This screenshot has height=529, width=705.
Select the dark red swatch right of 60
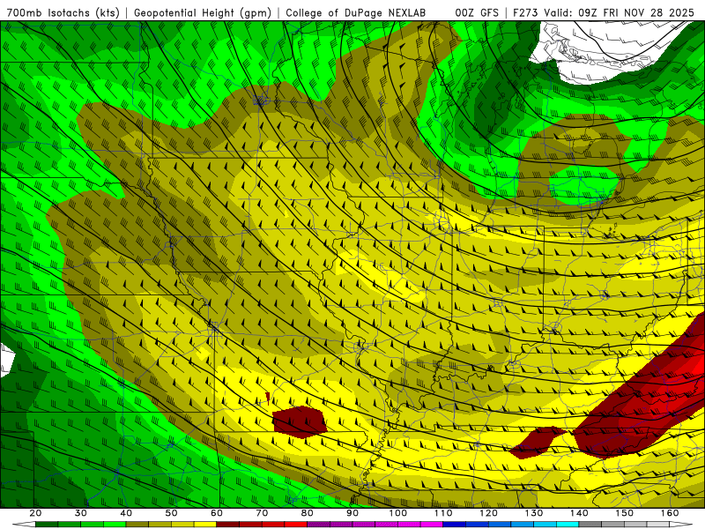click(x=228, y=525)
